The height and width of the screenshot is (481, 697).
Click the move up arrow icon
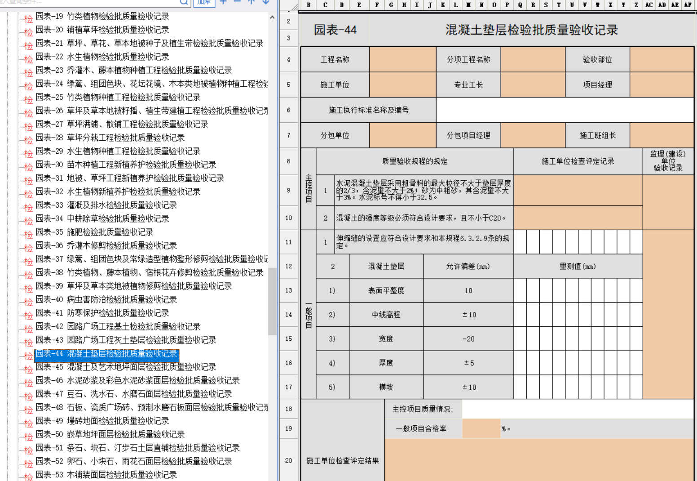click(251, 2)
